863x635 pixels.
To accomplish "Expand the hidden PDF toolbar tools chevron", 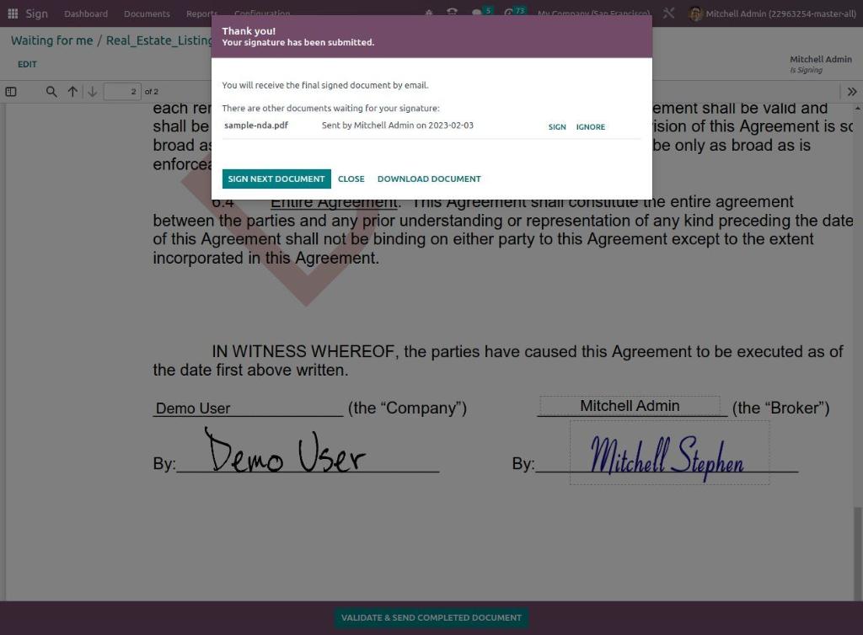I will 851,91.
